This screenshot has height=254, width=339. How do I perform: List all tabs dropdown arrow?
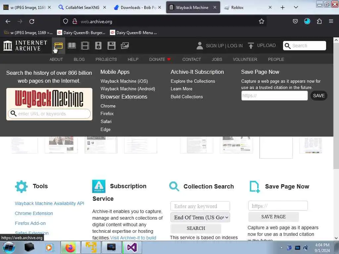pyautogui.click(x=296, y=7)
